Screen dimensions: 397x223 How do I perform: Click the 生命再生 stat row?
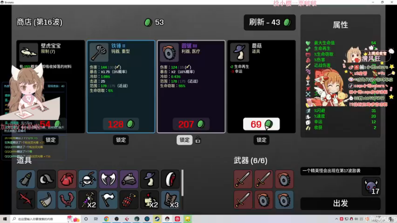(x=341, y=49)
